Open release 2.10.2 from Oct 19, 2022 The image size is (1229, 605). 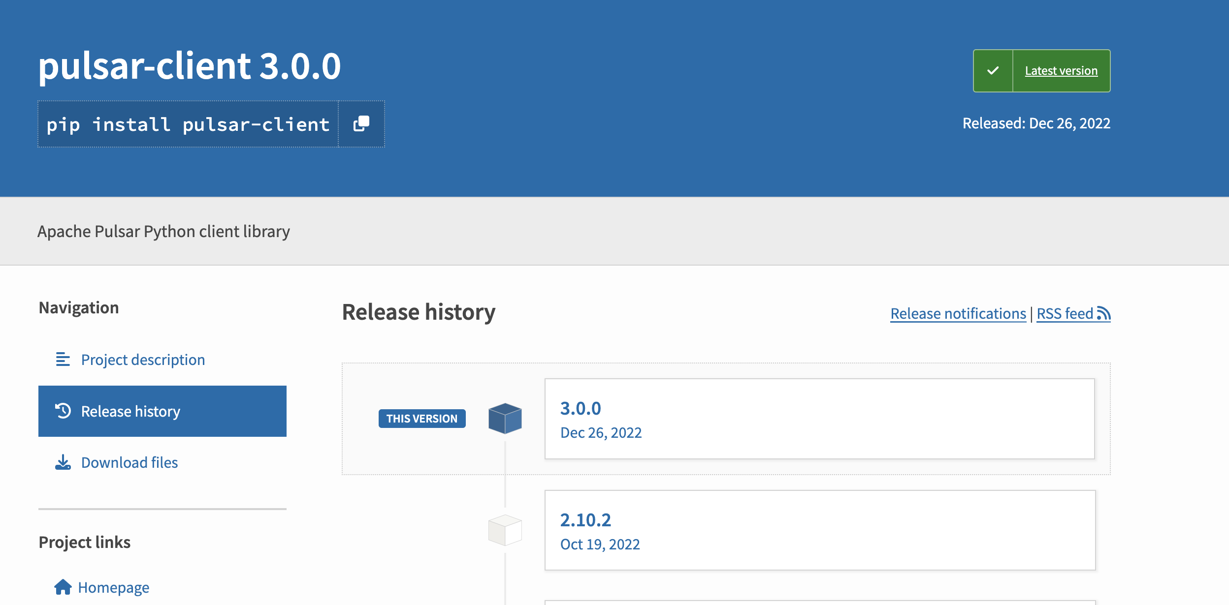tap(819, 530)
